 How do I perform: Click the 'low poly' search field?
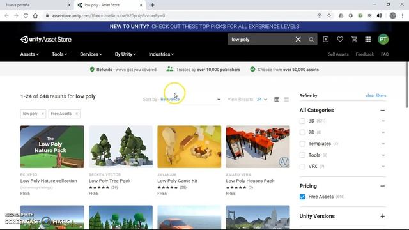coord(261,40)
